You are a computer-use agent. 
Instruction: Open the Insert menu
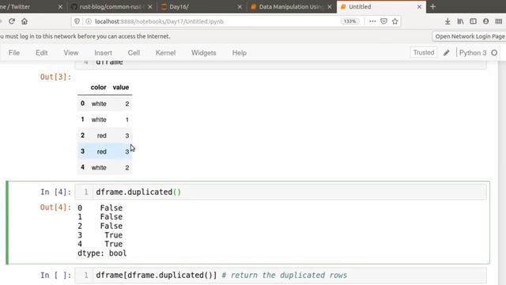pos(103,53)
